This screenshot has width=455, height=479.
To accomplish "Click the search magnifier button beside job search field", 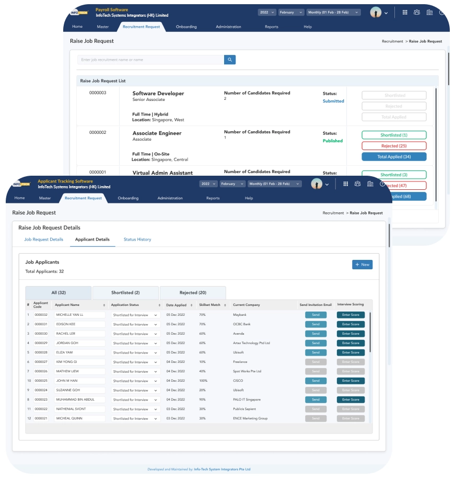I will point(230,60).
